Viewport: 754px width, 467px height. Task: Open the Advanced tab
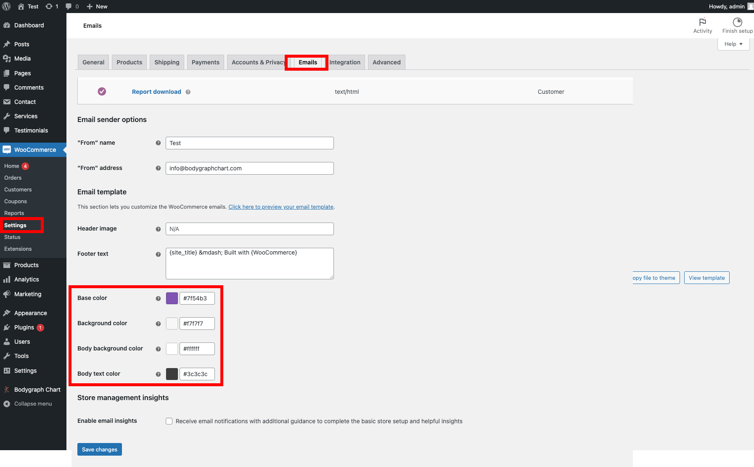pos(386,62)
